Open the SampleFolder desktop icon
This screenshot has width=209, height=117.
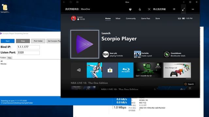pyautogui.click(x=5, y=8)
